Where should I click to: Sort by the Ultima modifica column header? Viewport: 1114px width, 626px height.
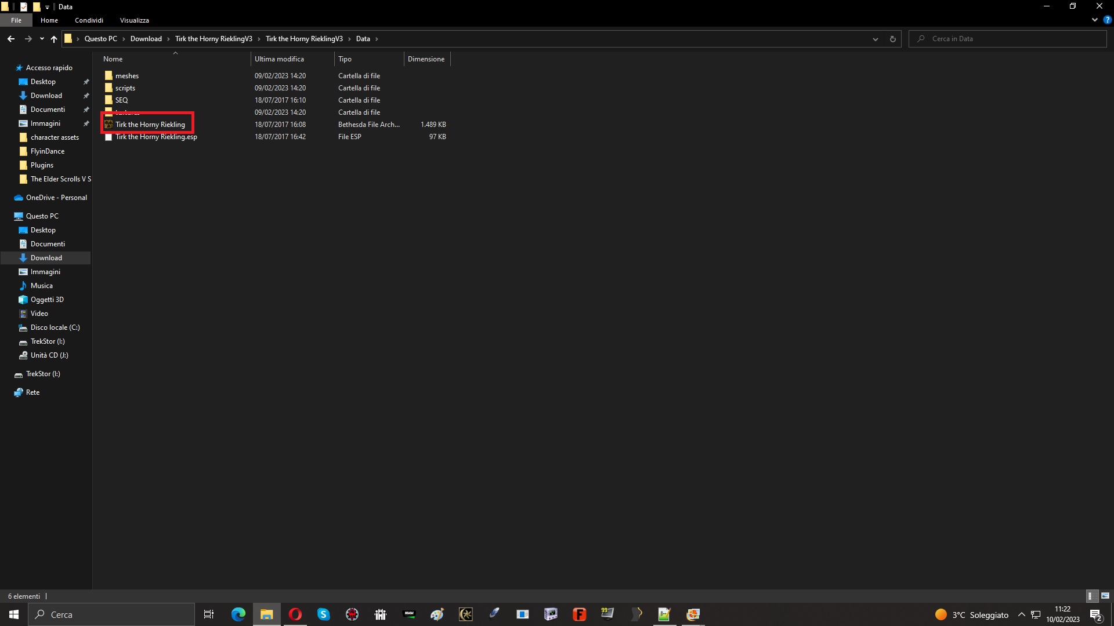tap(292, 59)
